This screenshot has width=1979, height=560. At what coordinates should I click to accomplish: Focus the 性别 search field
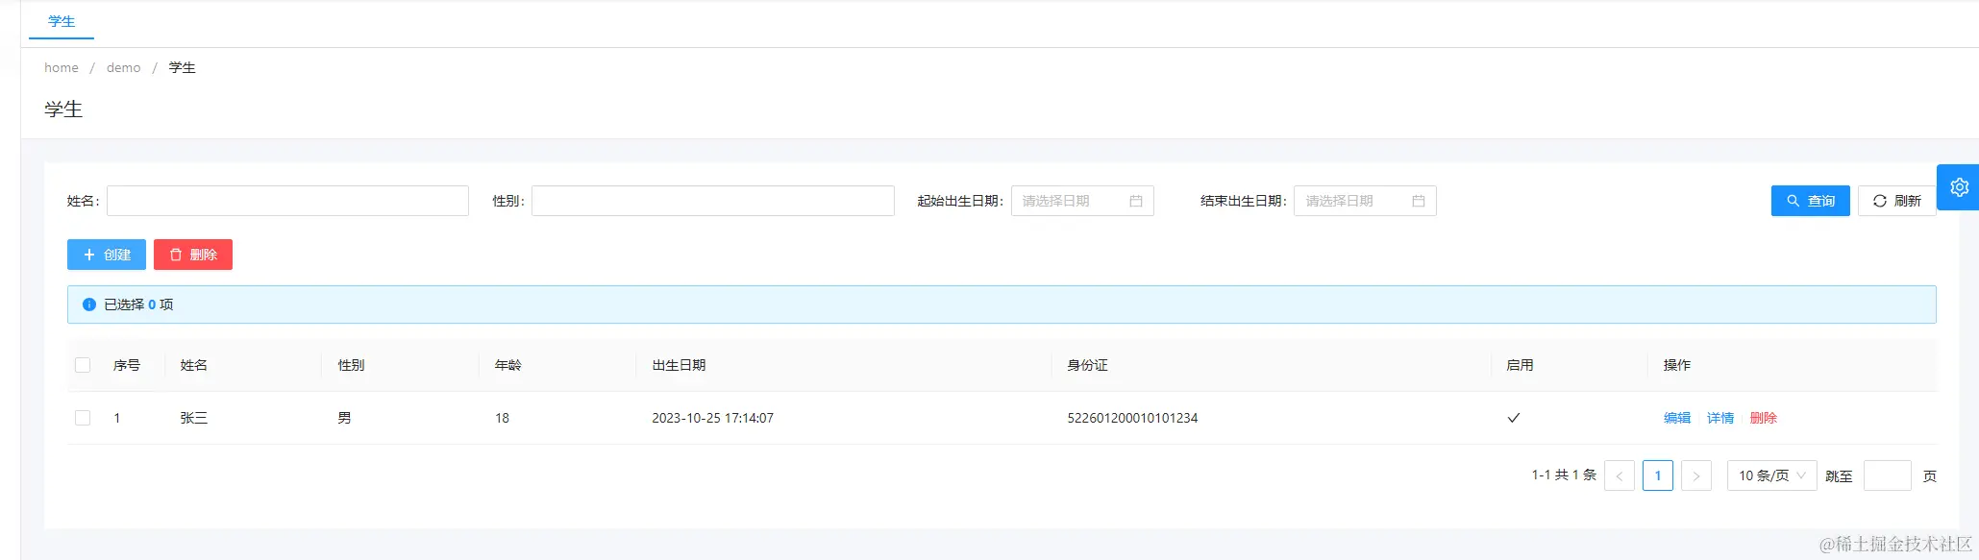pos(712,201)
